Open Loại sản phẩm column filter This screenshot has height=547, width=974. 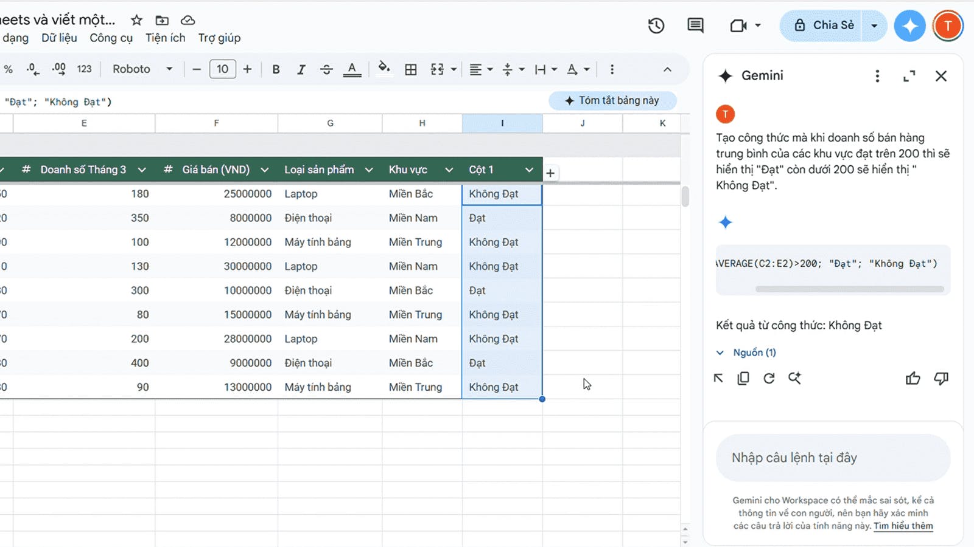click(x=369, y=170)
